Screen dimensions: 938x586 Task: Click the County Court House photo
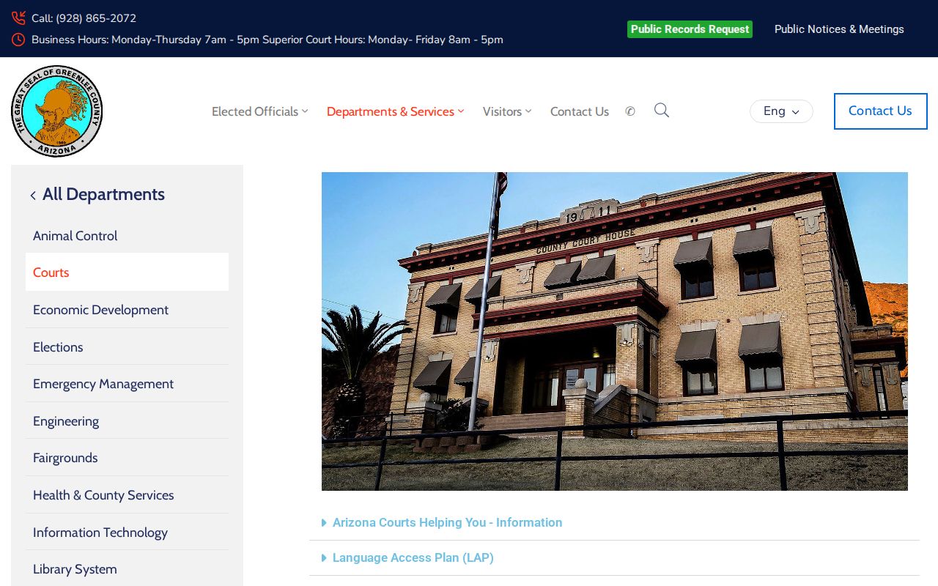coord(615,331)
